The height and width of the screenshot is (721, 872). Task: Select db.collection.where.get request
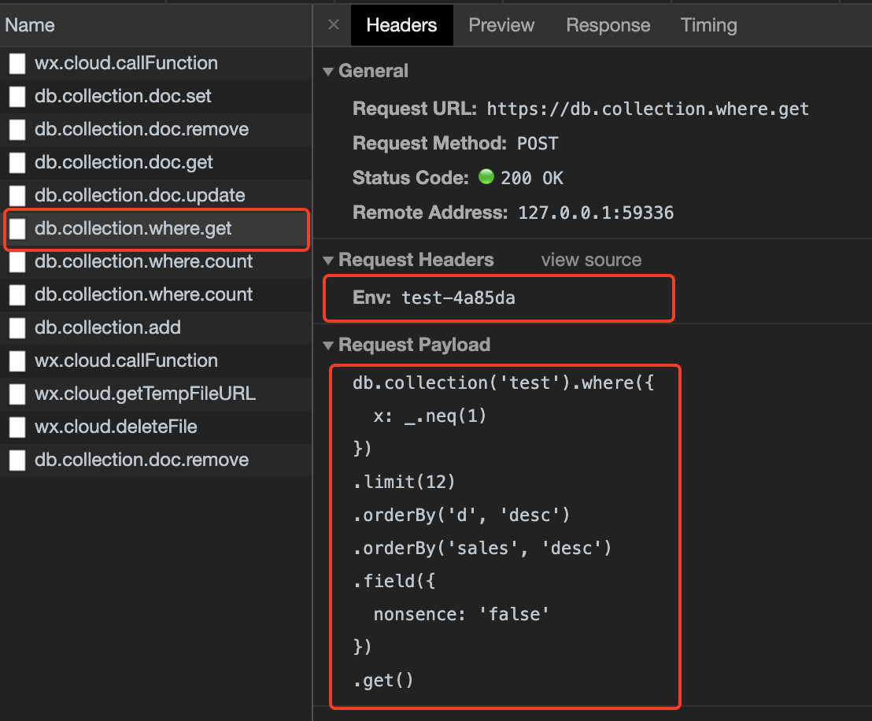click(156, 228)
